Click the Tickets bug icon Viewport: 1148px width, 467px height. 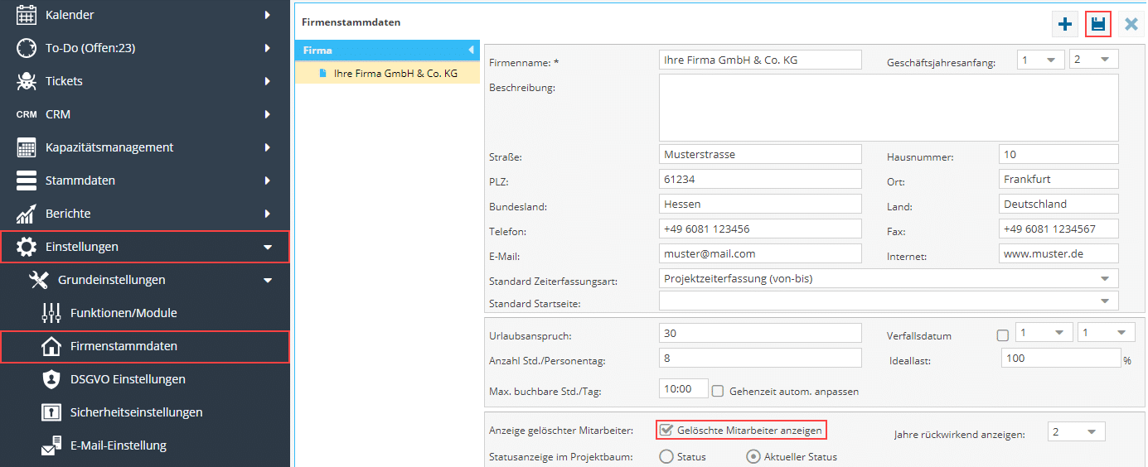click(x=27, y=81)
